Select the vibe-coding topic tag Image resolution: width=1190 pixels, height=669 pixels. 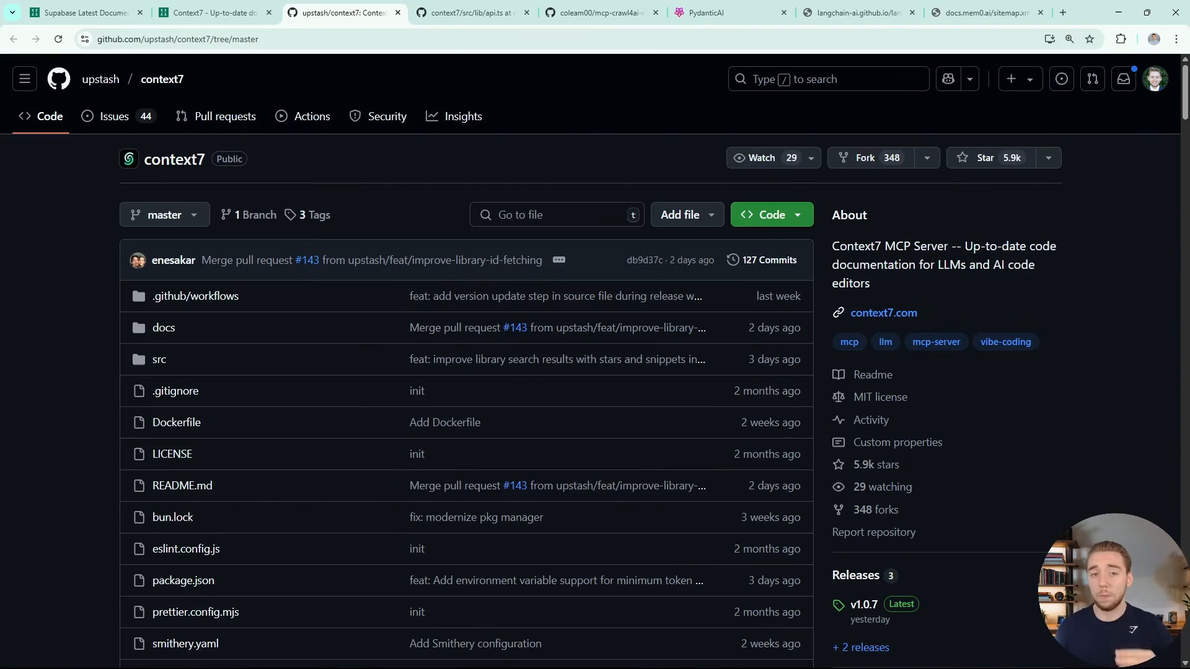pyautogui.click(x=1005, y=342)
